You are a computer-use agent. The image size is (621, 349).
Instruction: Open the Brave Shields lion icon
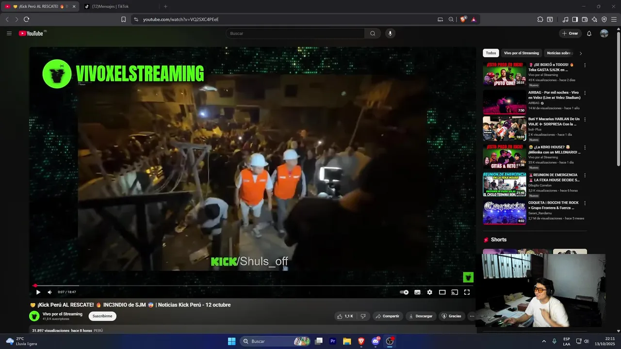(x=463, y=19)
